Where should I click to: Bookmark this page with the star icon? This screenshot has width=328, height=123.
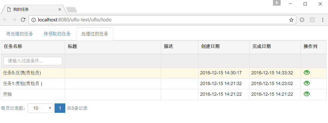coord(291,20)
